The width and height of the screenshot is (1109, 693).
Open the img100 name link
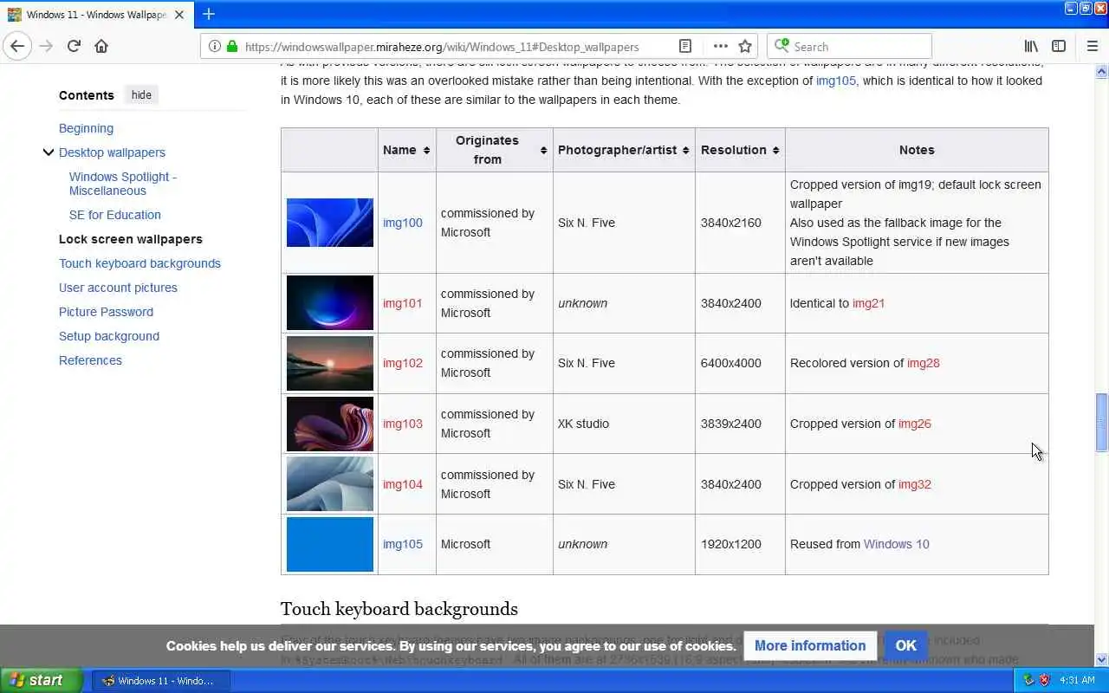point(403,223)
